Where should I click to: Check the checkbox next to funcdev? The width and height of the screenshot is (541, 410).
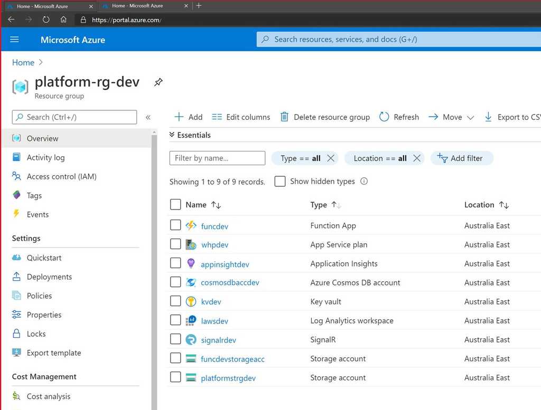pyautogui.click(x=175, y=225)
